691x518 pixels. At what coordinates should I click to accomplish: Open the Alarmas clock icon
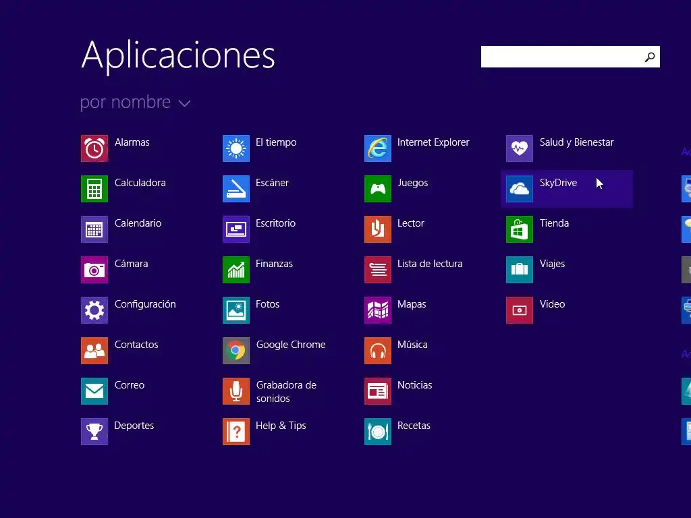[x=94, y=148]
